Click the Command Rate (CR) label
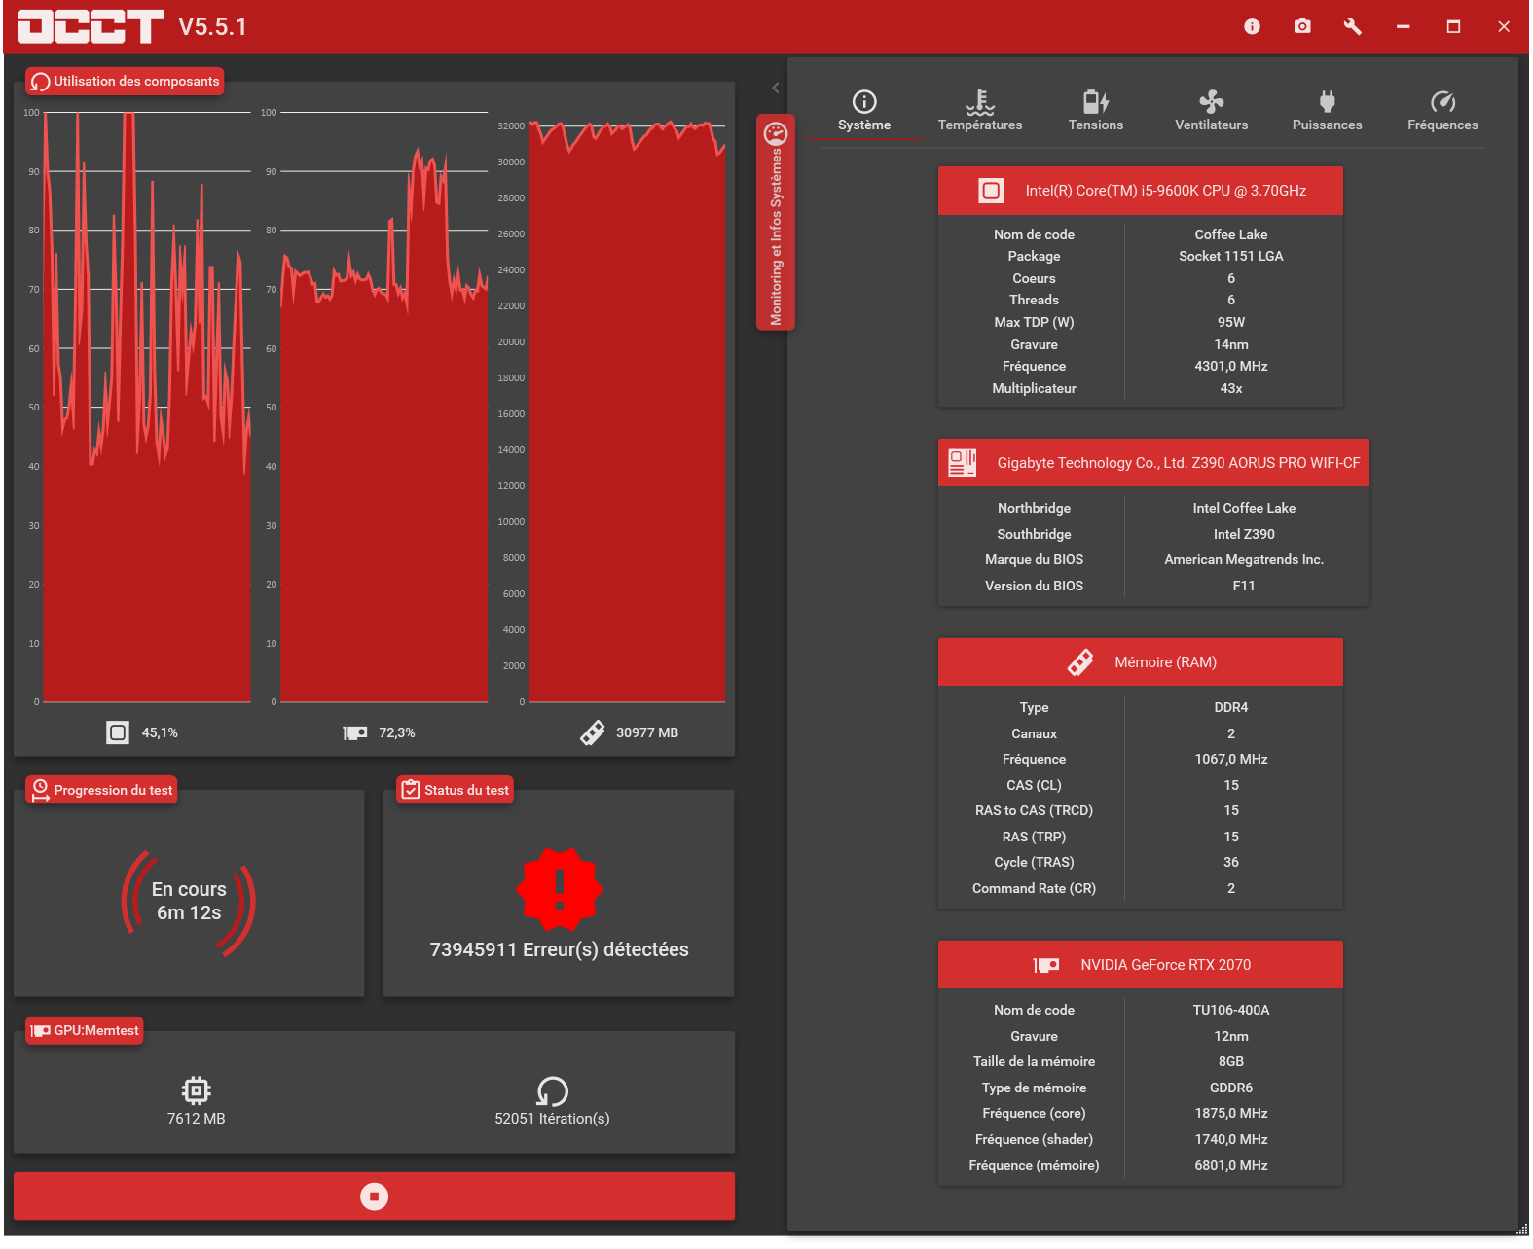The image size is (1533, 1249). click(1034, 888)
